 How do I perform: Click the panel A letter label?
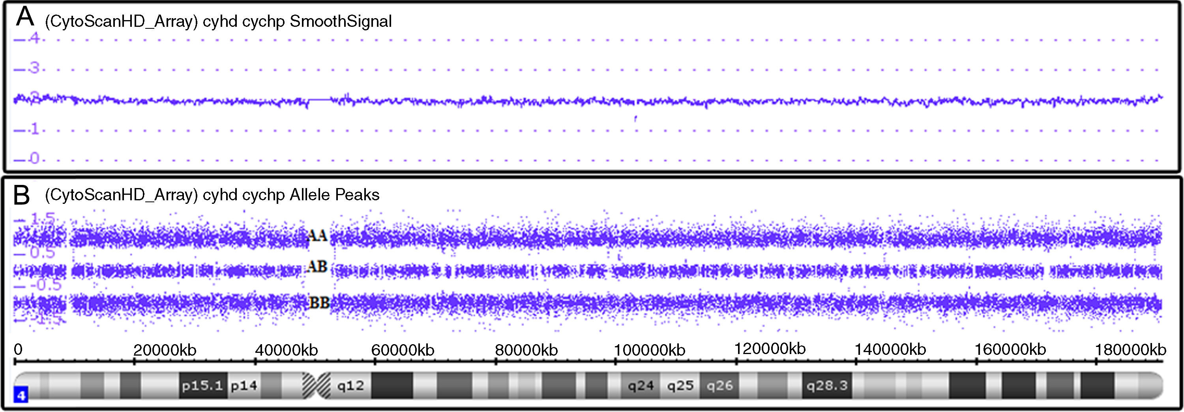(25, 17)
